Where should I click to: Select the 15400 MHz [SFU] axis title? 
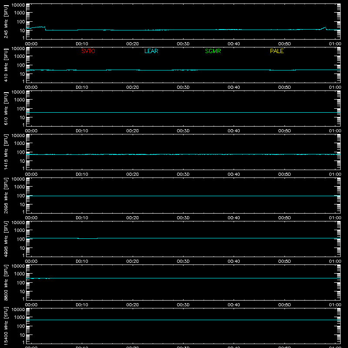click(6, 326)
